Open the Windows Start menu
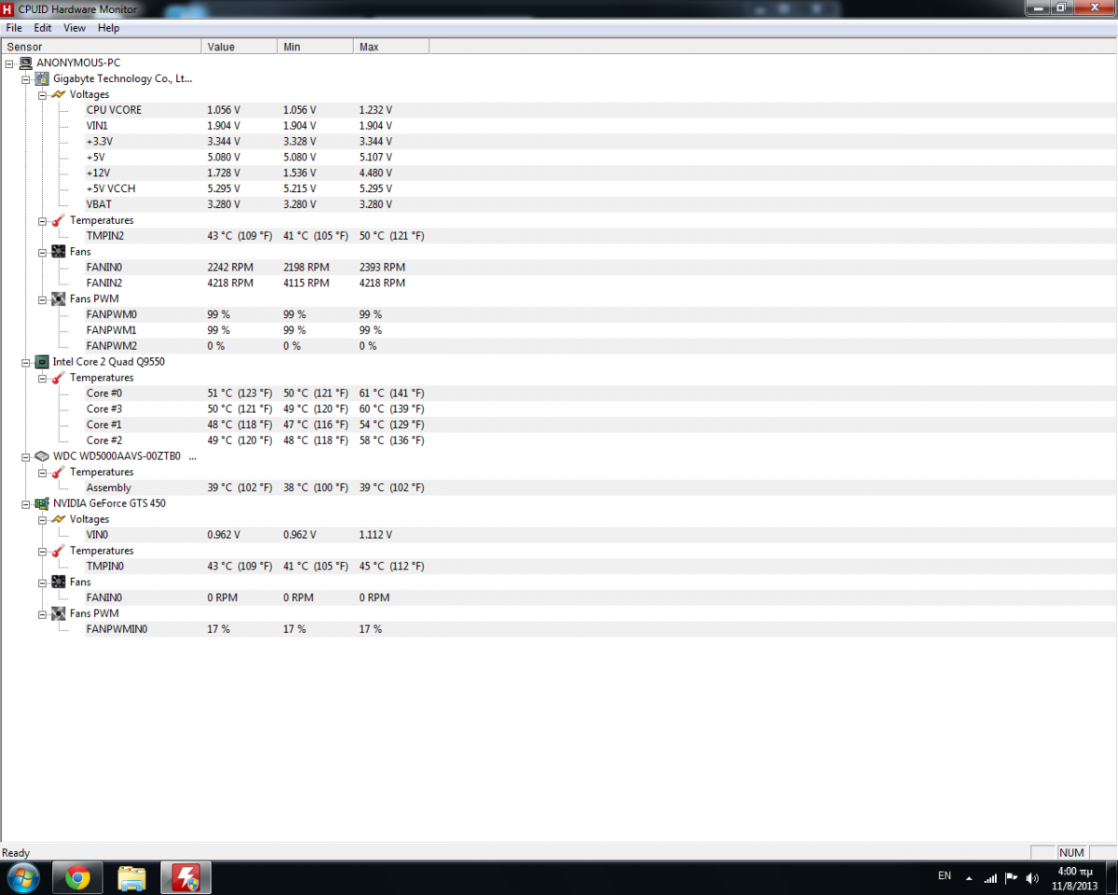The image size is (1118, 895). click(22, 877)
